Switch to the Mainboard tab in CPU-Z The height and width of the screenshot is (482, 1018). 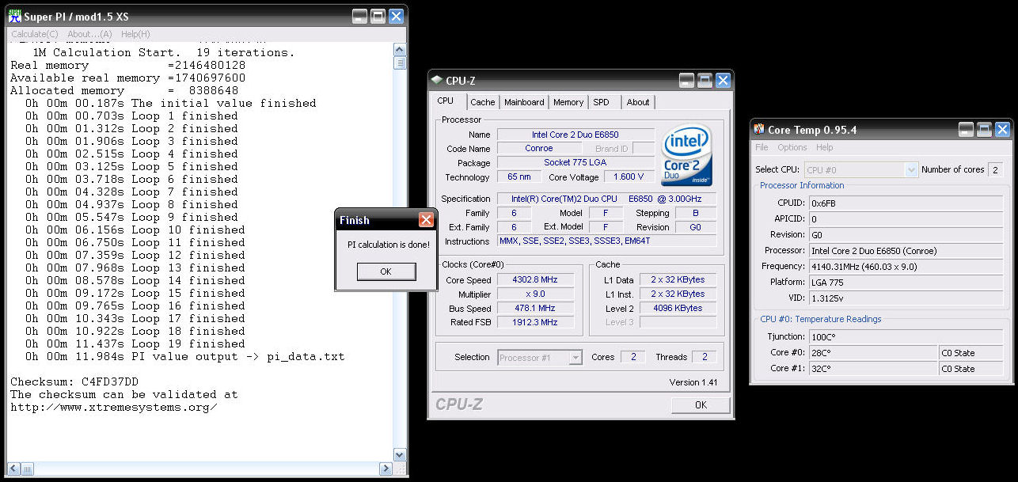524,102
